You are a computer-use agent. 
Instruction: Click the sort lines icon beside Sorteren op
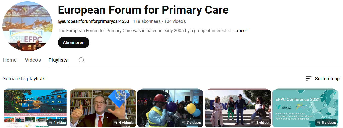click(308, 79)
